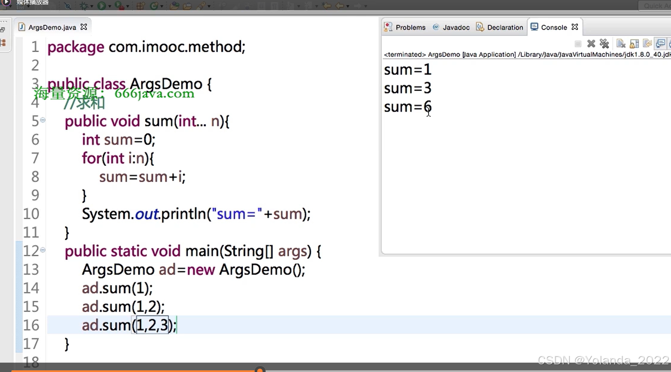
Task: Click the Debug bug icon in toolbar
Action: pyautogui.click(x=84, y=5)
